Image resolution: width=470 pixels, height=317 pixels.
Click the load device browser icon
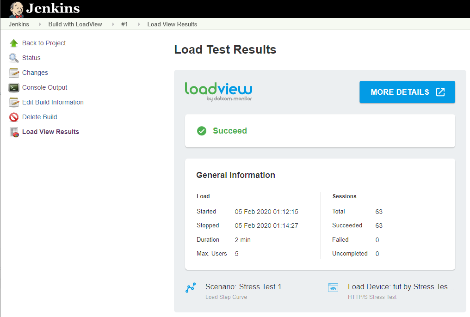point(333,288)
